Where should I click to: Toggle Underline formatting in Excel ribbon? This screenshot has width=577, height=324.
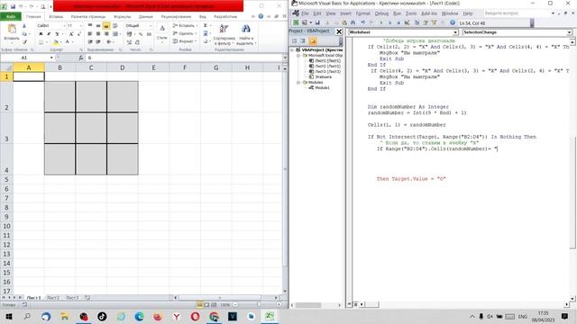[57, 34]
